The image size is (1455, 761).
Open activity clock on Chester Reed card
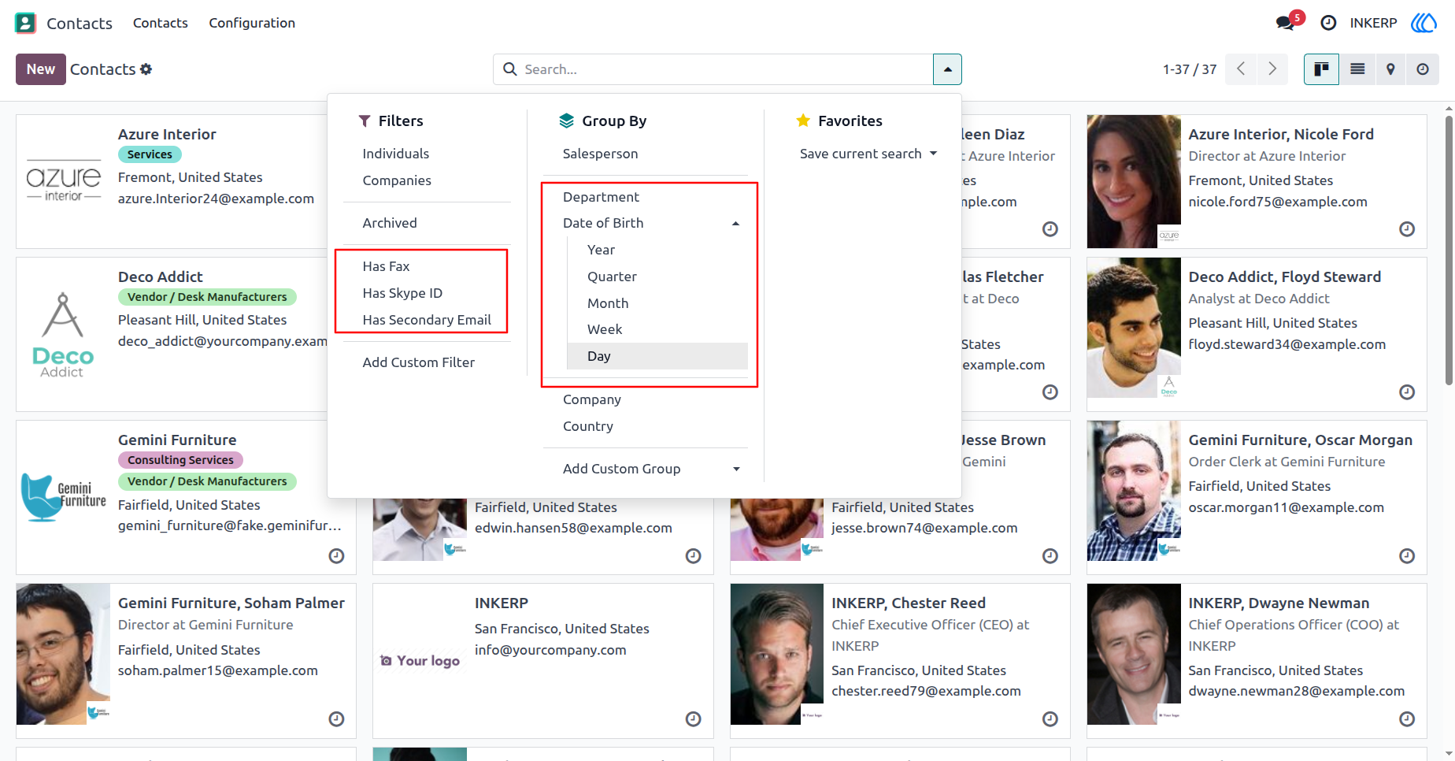pos(1050,719)
